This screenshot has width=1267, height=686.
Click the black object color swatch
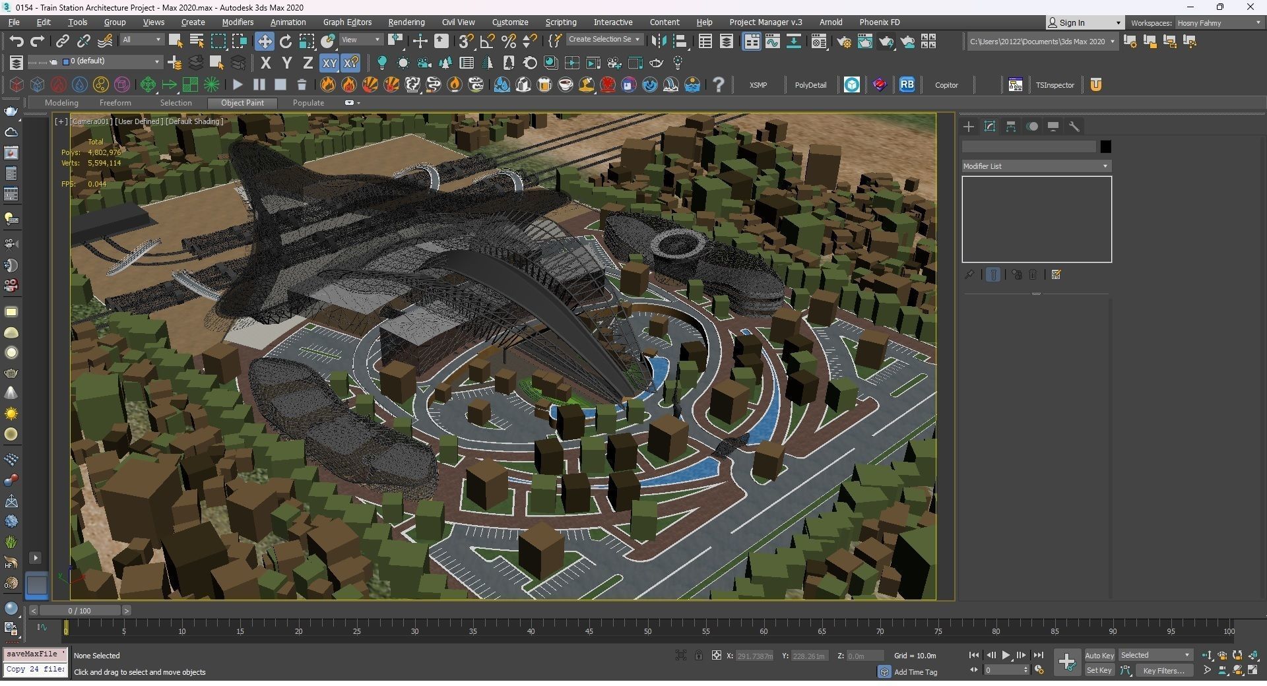pos(1105,146)
